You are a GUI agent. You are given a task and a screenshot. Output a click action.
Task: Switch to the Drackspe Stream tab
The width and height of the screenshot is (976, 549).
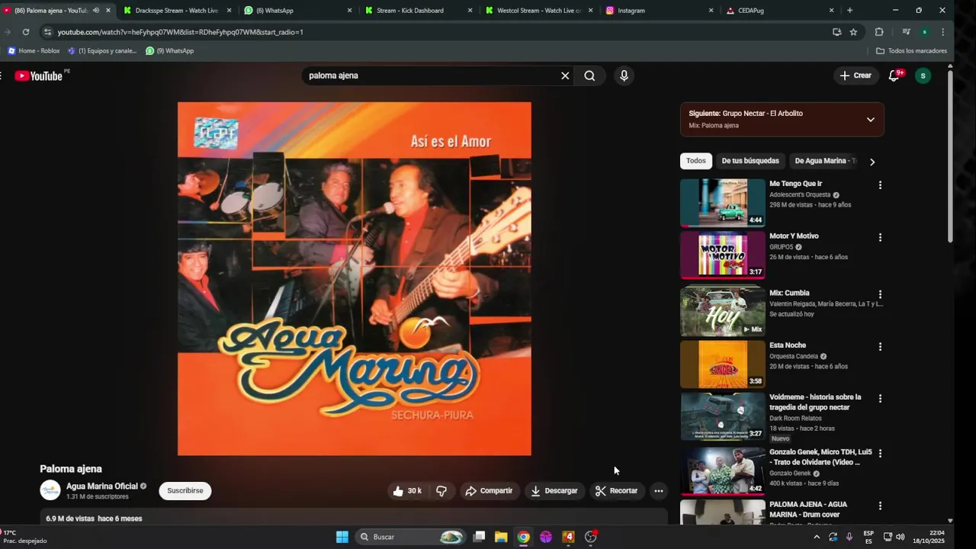tap(176, 11)
